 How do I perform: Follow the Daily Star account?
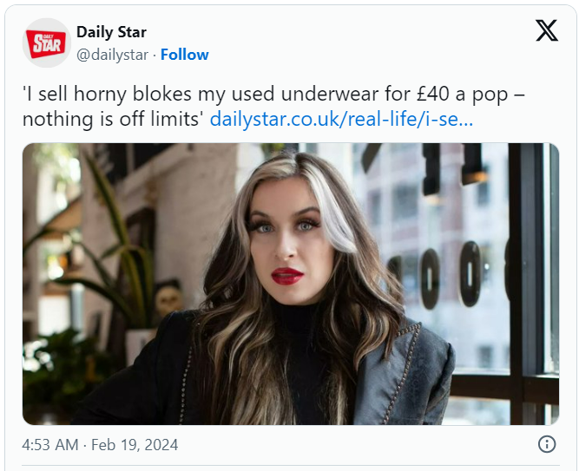tap(184, 55)
